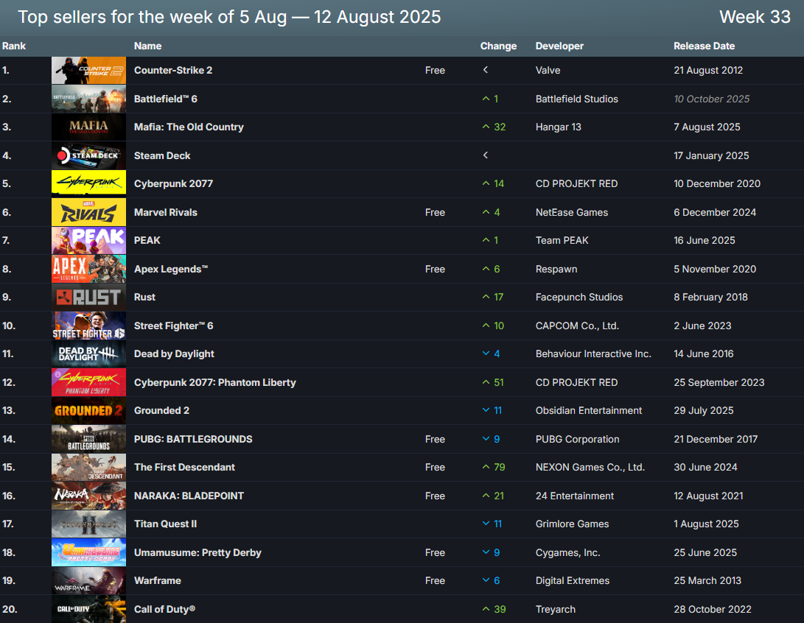Screen dimensions: 804x623
Task: Click the '32' rank change for Mafia
Action: tap(500, 127)
